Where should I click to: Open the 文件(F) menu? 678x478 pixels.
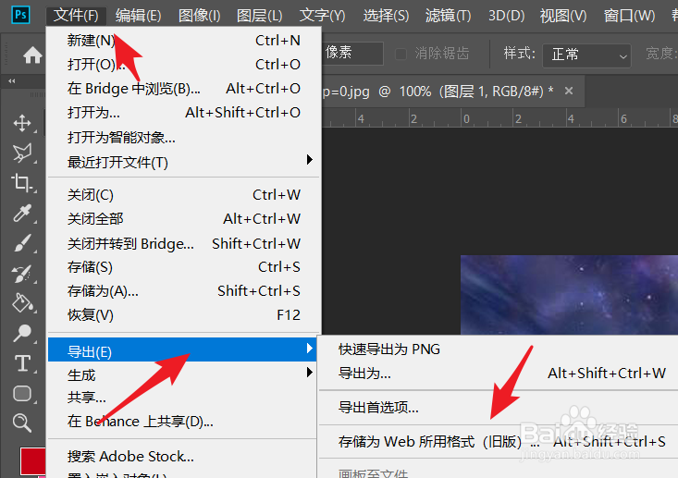76,15
